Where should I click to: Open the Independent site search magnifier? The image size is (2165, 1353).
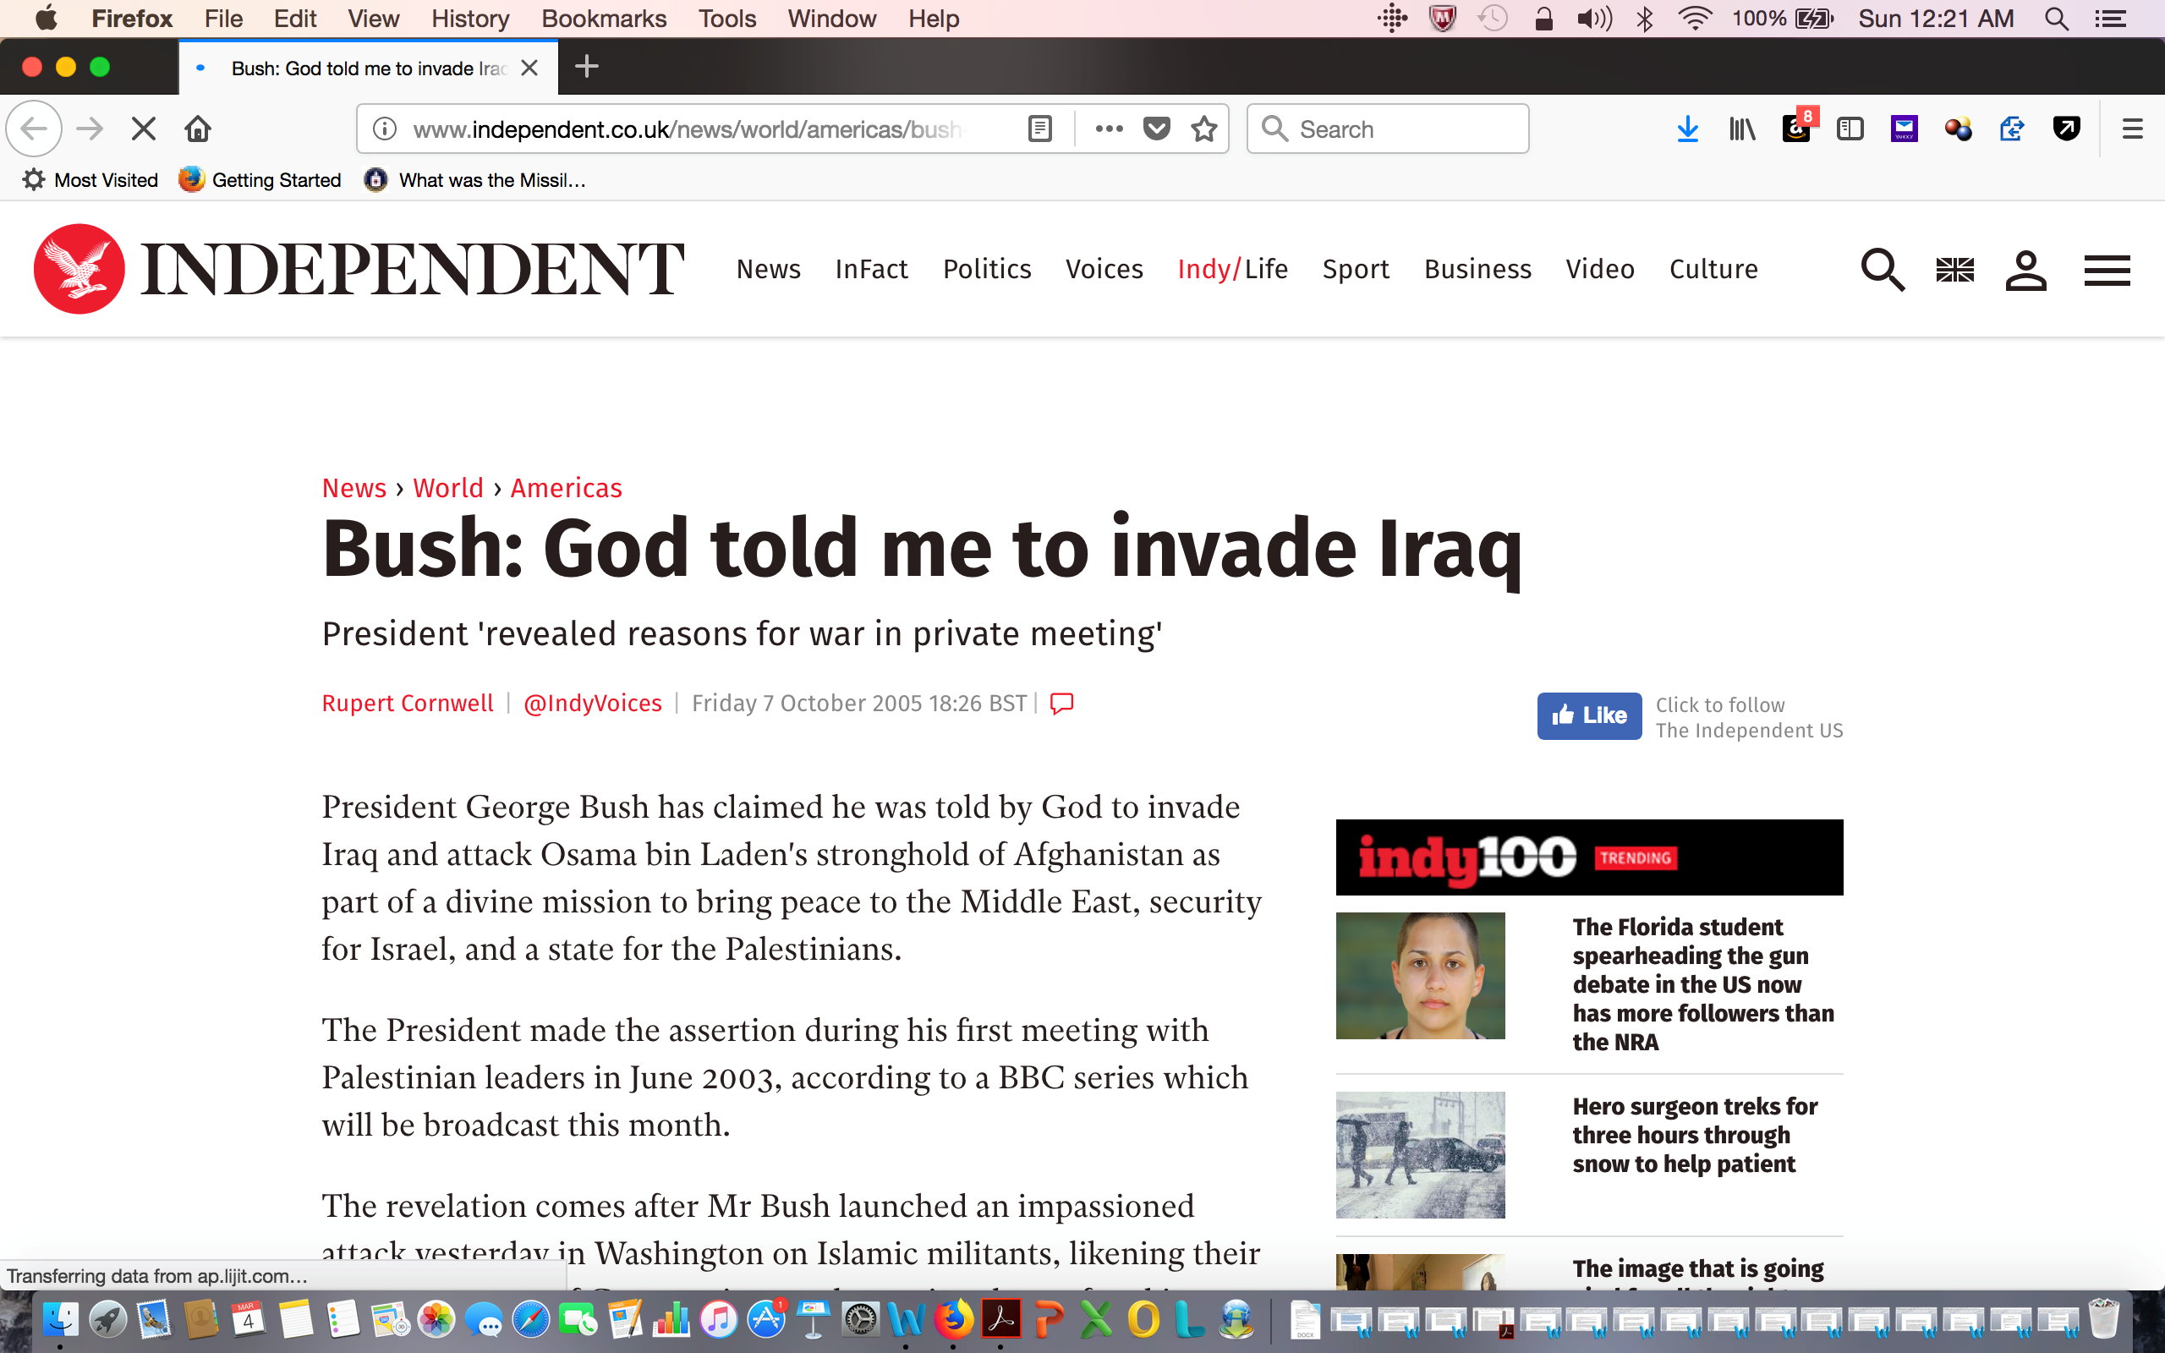pyautogui.click(x=1883, y=270)
